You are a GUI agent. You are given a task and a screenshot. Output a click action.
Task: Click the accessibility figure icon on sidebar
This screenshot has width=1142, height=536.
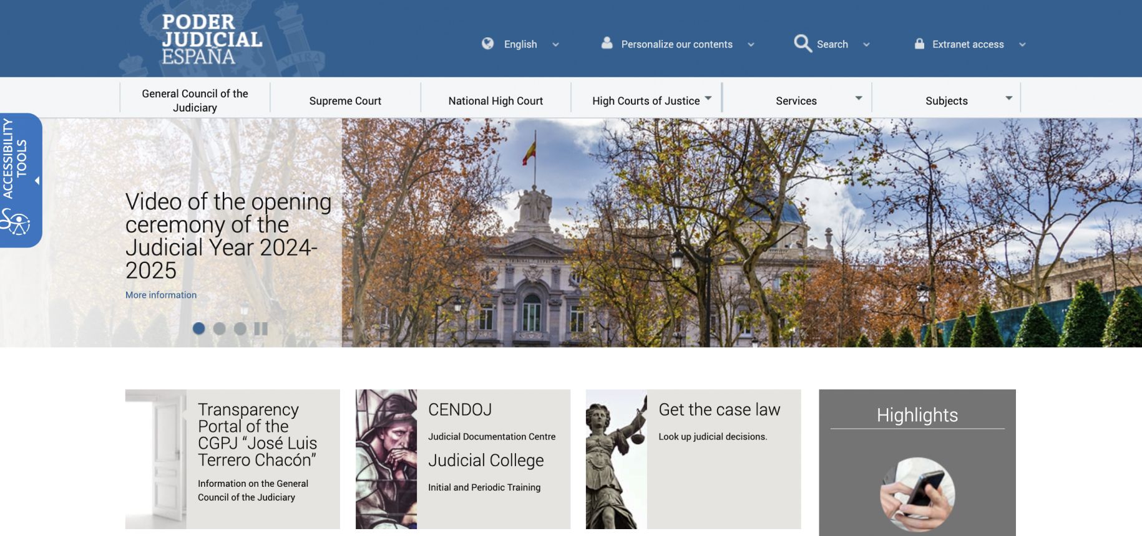coord(16,223)
